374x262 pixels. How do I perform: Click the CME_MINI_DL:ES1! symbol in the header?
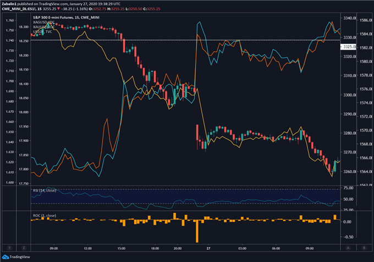tap(19, 9)
